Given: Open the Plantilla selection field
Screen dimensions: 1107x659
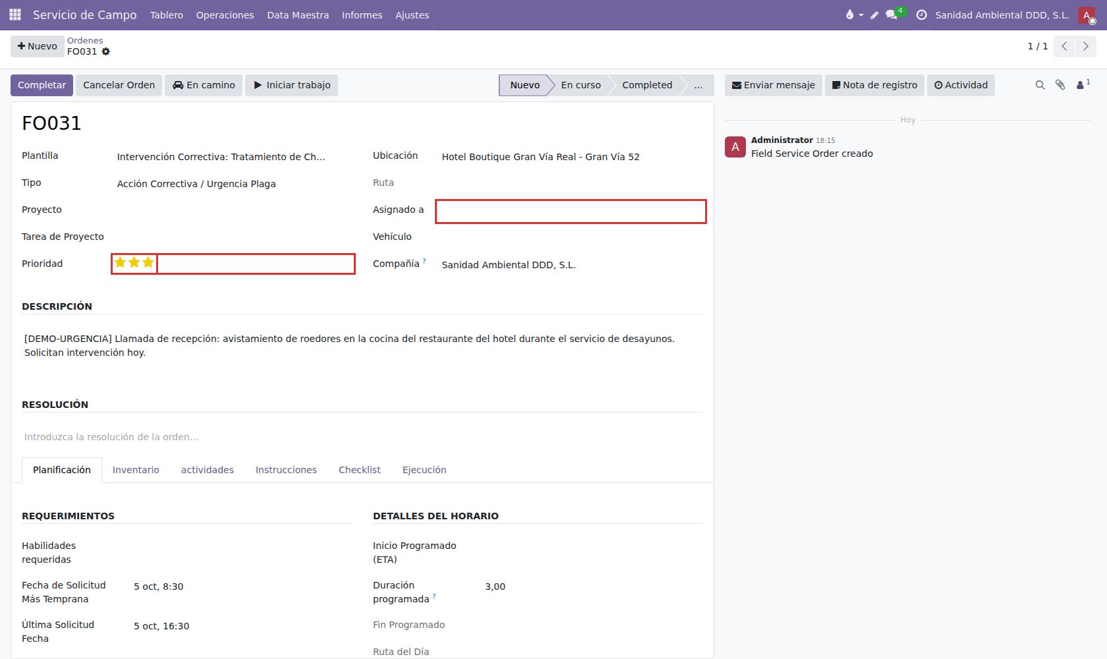Looking at the screenshot, I should tap(235, 157).
